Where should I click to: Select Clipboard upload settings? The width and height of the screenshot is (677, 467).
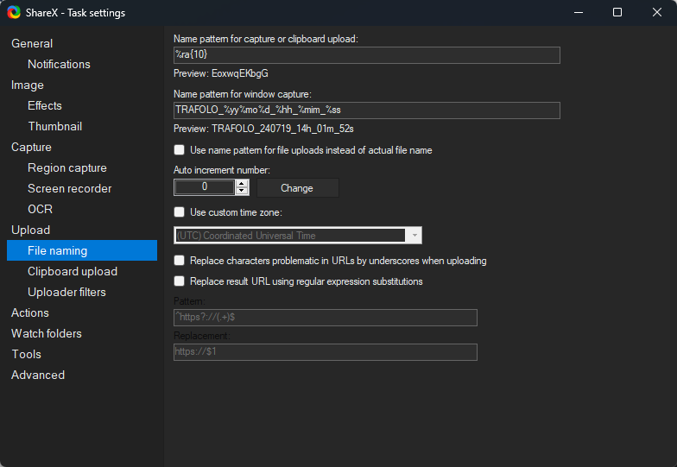click(73, 271)
